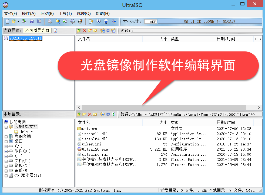Select the 20210706_123811 disc root node
265x195 pixels.
(25, 38)
